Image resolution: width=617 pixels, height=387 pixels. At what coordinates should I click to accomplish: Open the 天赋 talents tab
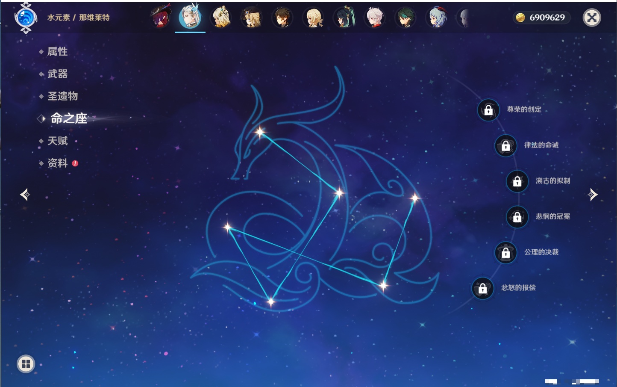click(57, 141)
